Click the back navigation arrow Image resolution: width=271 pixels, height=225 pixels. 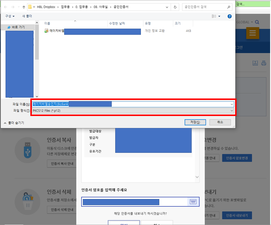tap(5, 7)
